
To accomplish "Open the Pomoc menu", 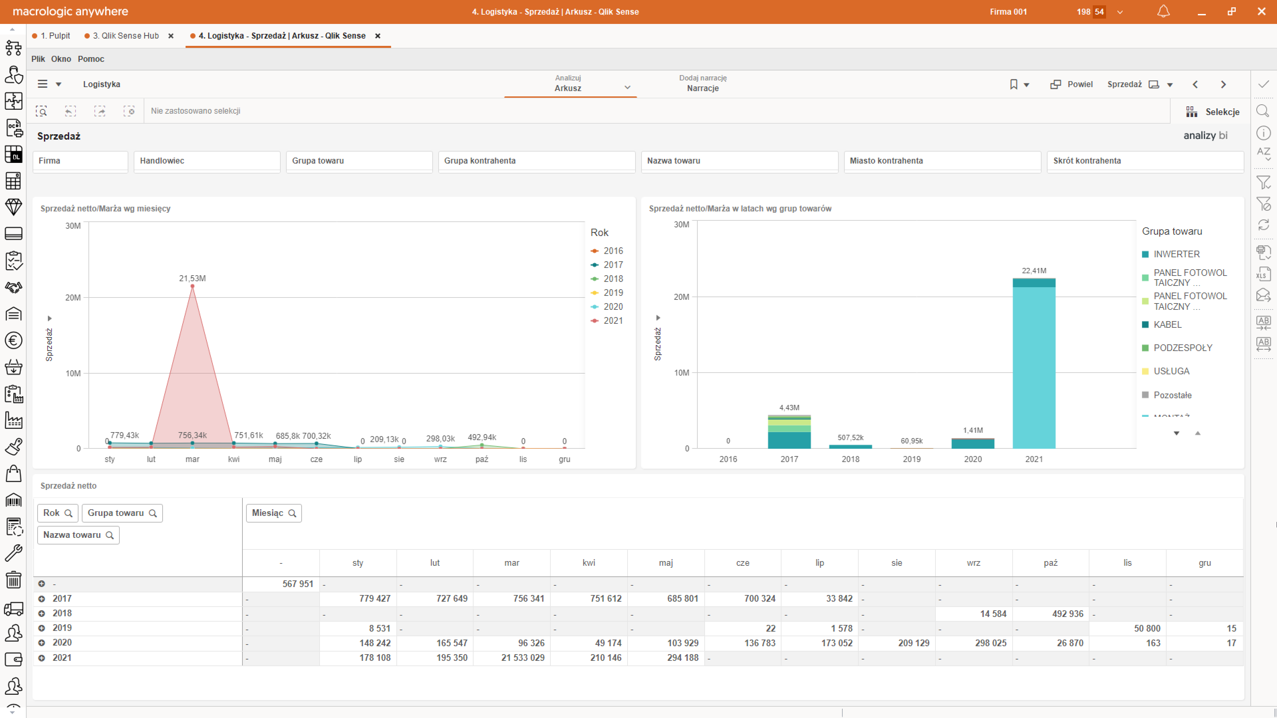I will (x=91, y=59).
